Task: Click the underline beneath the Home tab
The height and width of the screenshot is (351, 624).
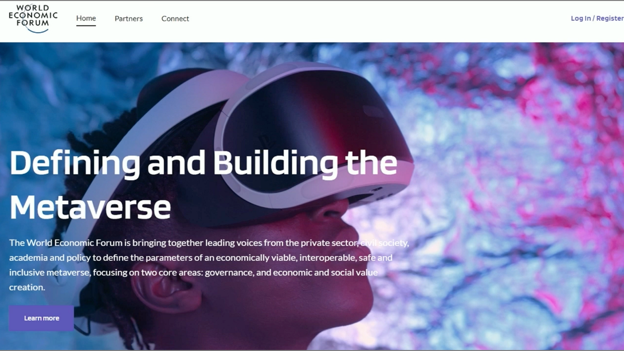Action: coord(86,25)
